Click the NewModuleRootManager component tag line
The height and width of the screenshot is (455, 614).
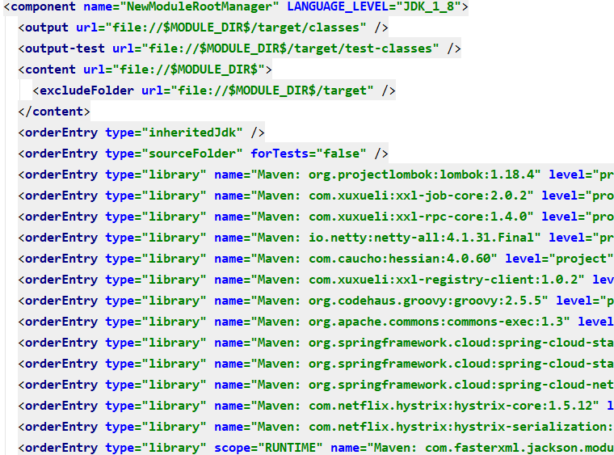point(236,6)
